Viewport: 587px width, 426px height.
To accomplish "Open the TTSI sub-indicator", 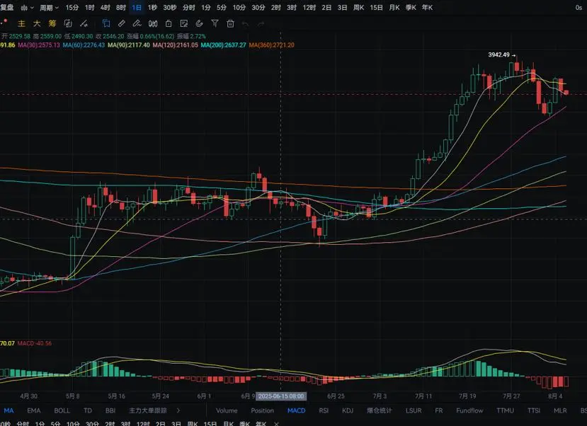I will point(534,410).
